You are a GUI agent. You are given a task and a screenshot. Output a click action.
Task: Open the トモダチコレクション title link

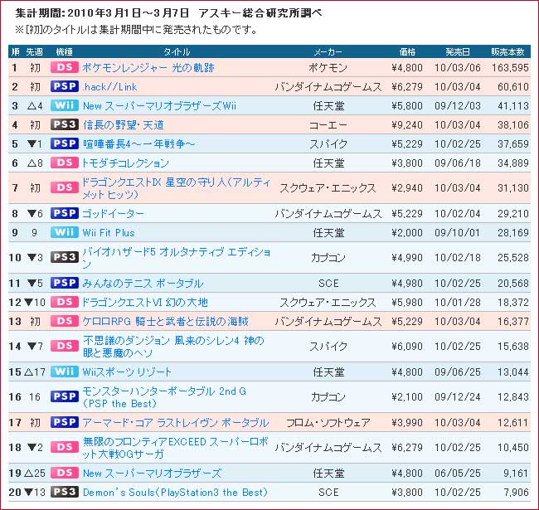point(125,163)
